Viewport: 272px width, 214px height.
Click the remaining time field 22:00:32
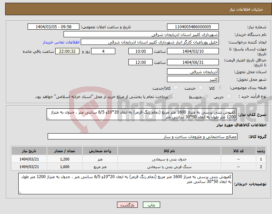pos(67,51)
